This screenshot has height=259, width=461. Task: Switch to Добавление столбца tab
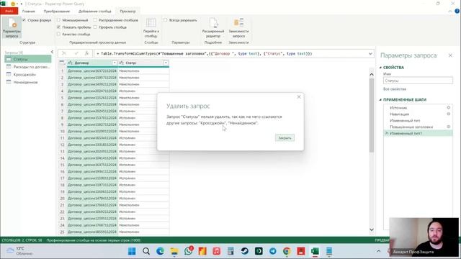94,12
